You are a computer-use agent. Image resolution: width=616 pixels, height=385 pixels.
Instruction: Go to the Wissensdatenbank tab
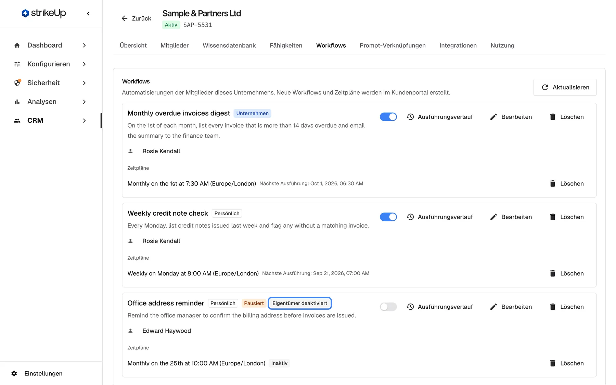click(x=229, y=46)
